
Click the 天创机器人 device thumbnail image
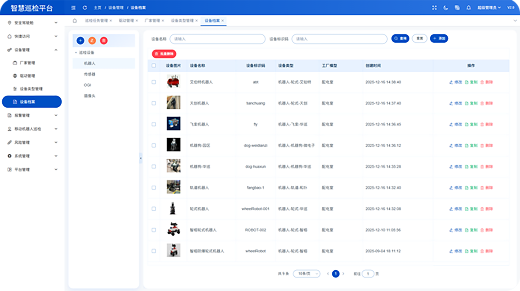coord(173,103)
